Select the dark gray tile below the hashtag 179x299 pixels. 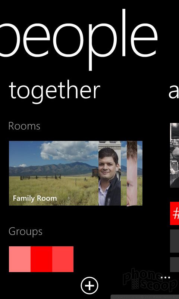coord(175,241)
